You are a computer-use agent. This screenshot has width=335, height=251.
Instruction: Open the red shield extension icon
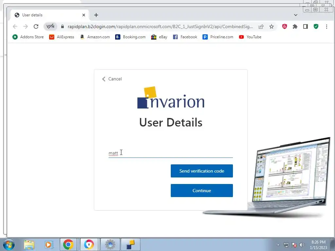coord(285,26)
